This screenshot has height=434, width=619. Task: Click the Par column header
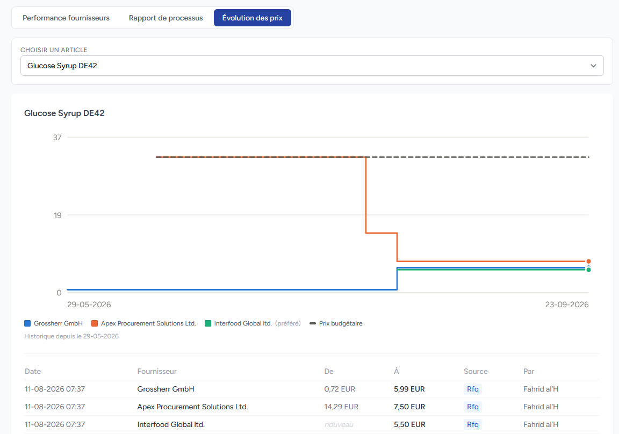coord(529,371)
